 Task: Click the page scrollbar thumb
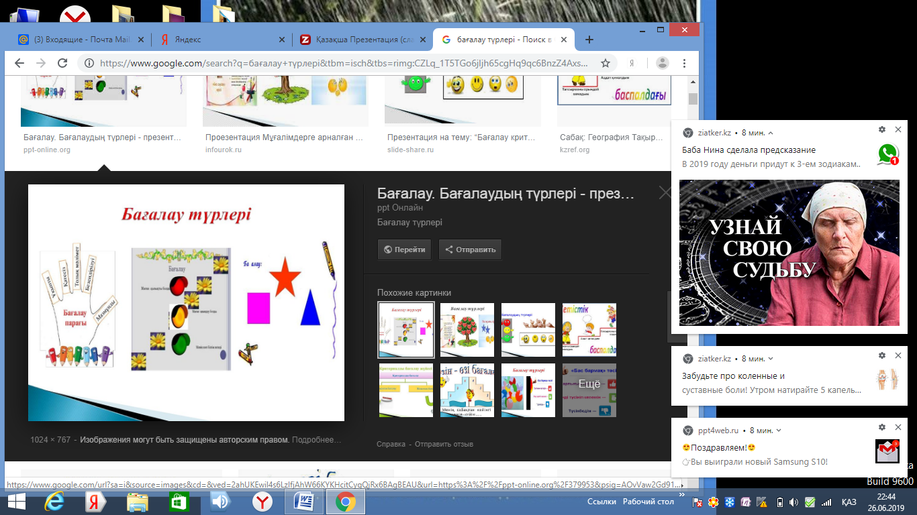[693, 99]
